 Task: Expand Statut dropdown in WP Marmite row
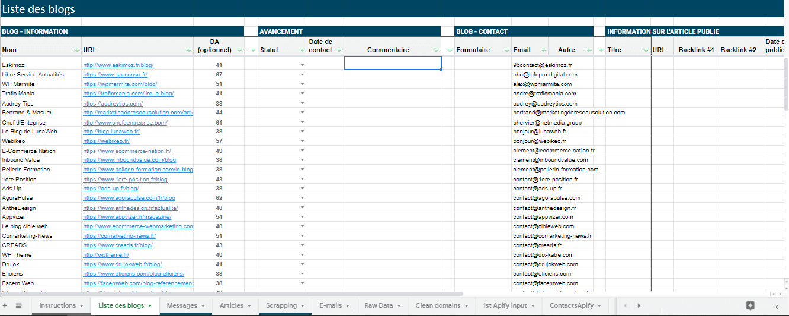[x=302, y=84]
